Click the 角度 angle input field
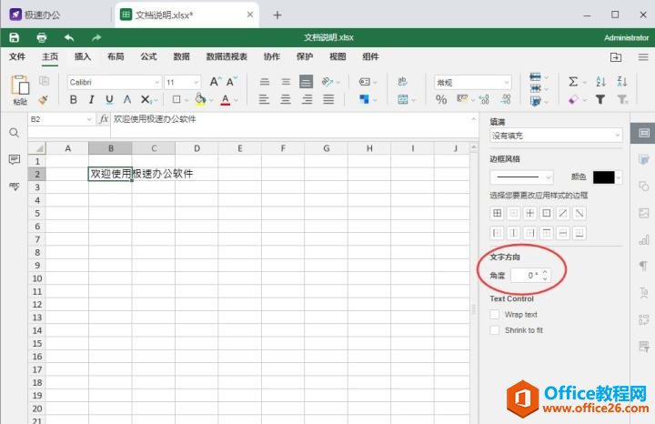655x424 pixels. (526, 276)
